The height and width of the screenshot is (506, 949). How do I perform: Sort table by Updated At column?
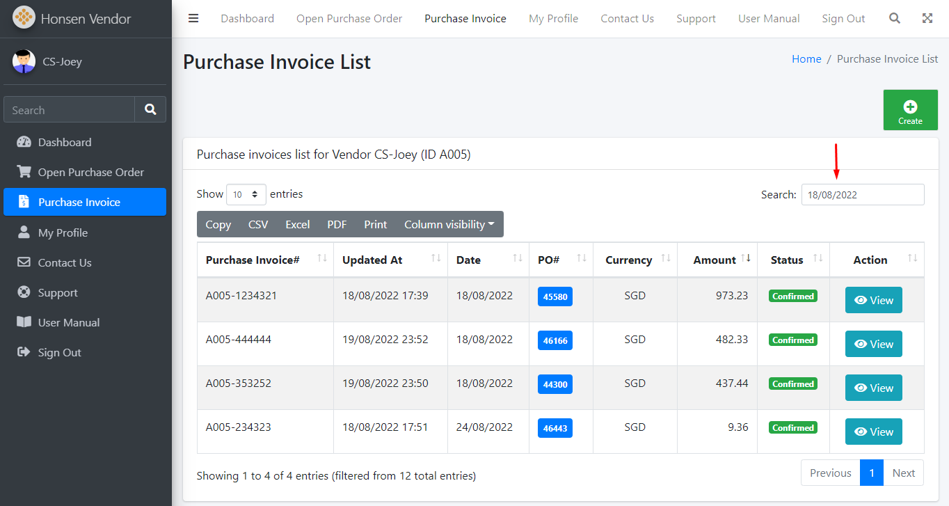coord(436,259)
